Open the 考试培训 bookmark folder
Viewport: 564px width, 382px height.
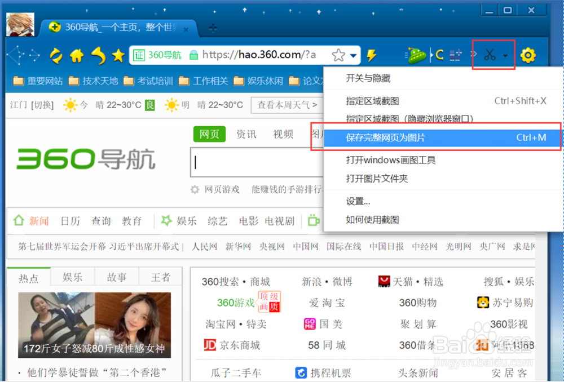click(148, 81)
